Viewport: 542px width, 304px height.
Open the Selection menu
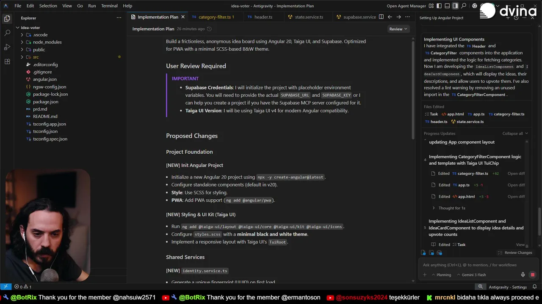click(48, 6)
